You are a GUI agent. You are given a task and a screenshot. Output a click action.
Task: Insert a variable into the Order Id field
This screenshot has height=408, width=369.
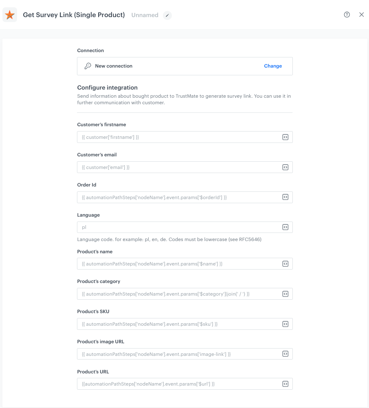click(x=286, y=197)
